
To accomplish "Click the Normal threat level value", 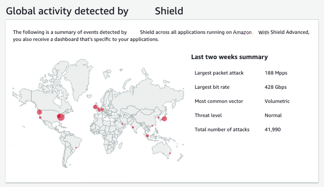I will [x=273, y=115].
